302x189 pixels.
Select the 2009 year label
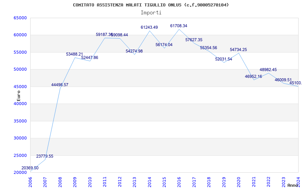click(x=75, y=182)
